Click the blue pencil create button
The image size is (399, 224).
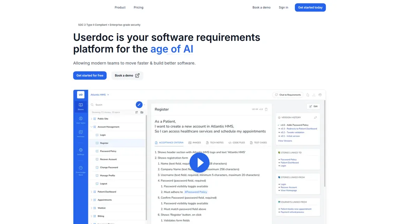click(139, 105)
